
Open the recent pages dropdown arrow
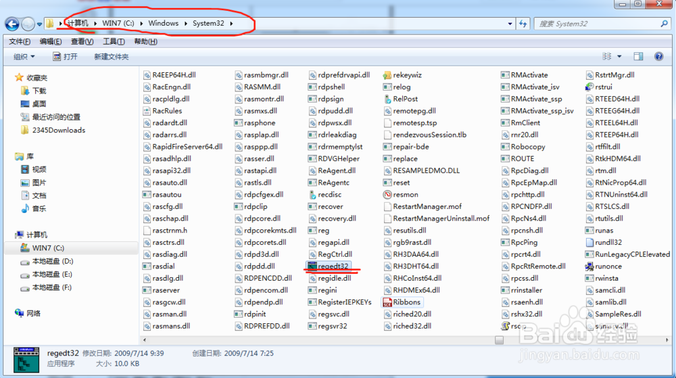[39, 24]
